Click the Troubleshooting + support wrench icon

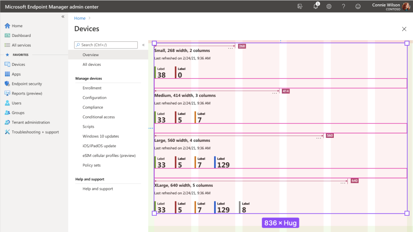tap(7, 132)
